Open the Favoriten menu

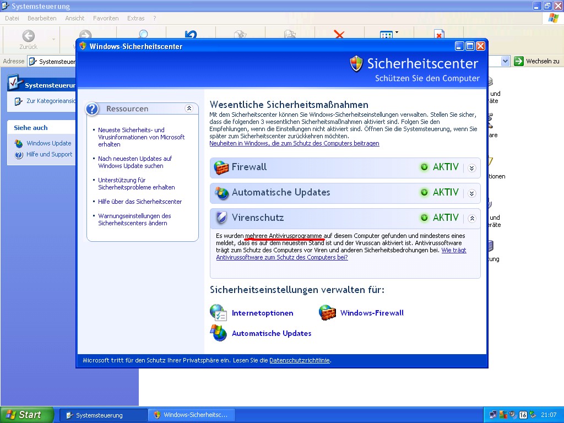[106, 18]
